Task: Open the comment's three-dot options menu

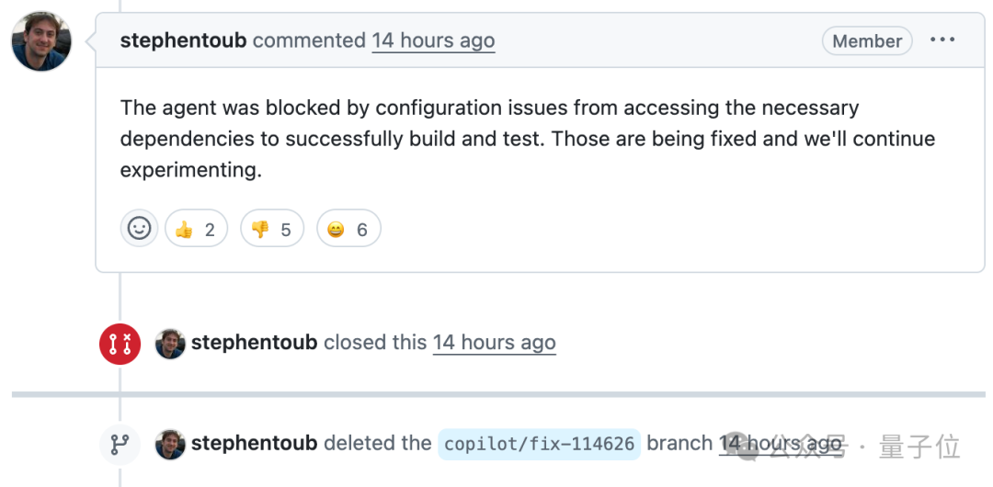Action: click(x=942, y=40)
